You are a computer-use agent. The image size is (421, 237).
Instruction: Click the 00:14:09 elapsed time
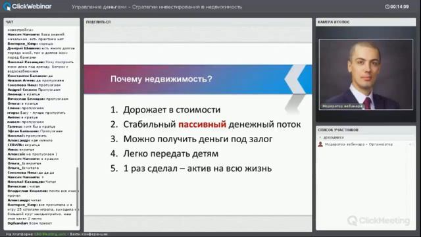[x=399, y=7]
